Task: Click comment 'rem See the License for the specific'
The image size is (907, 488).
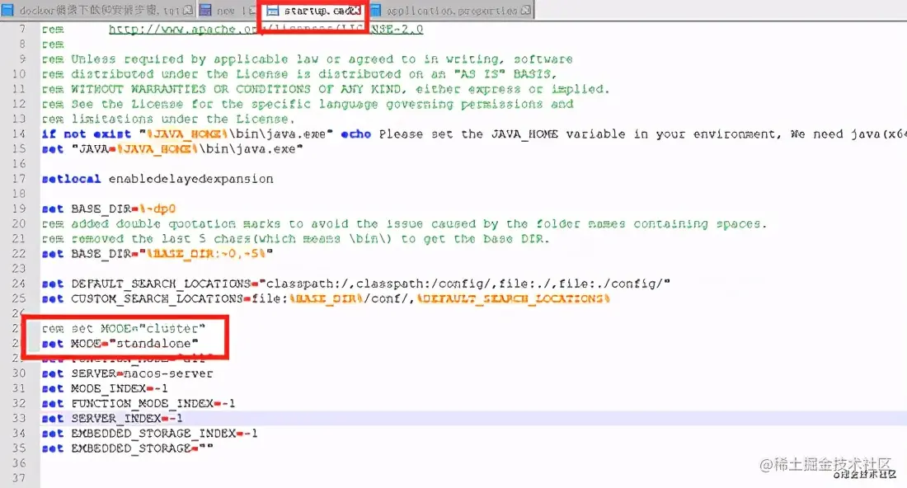Action: click(x=308, y=104)
